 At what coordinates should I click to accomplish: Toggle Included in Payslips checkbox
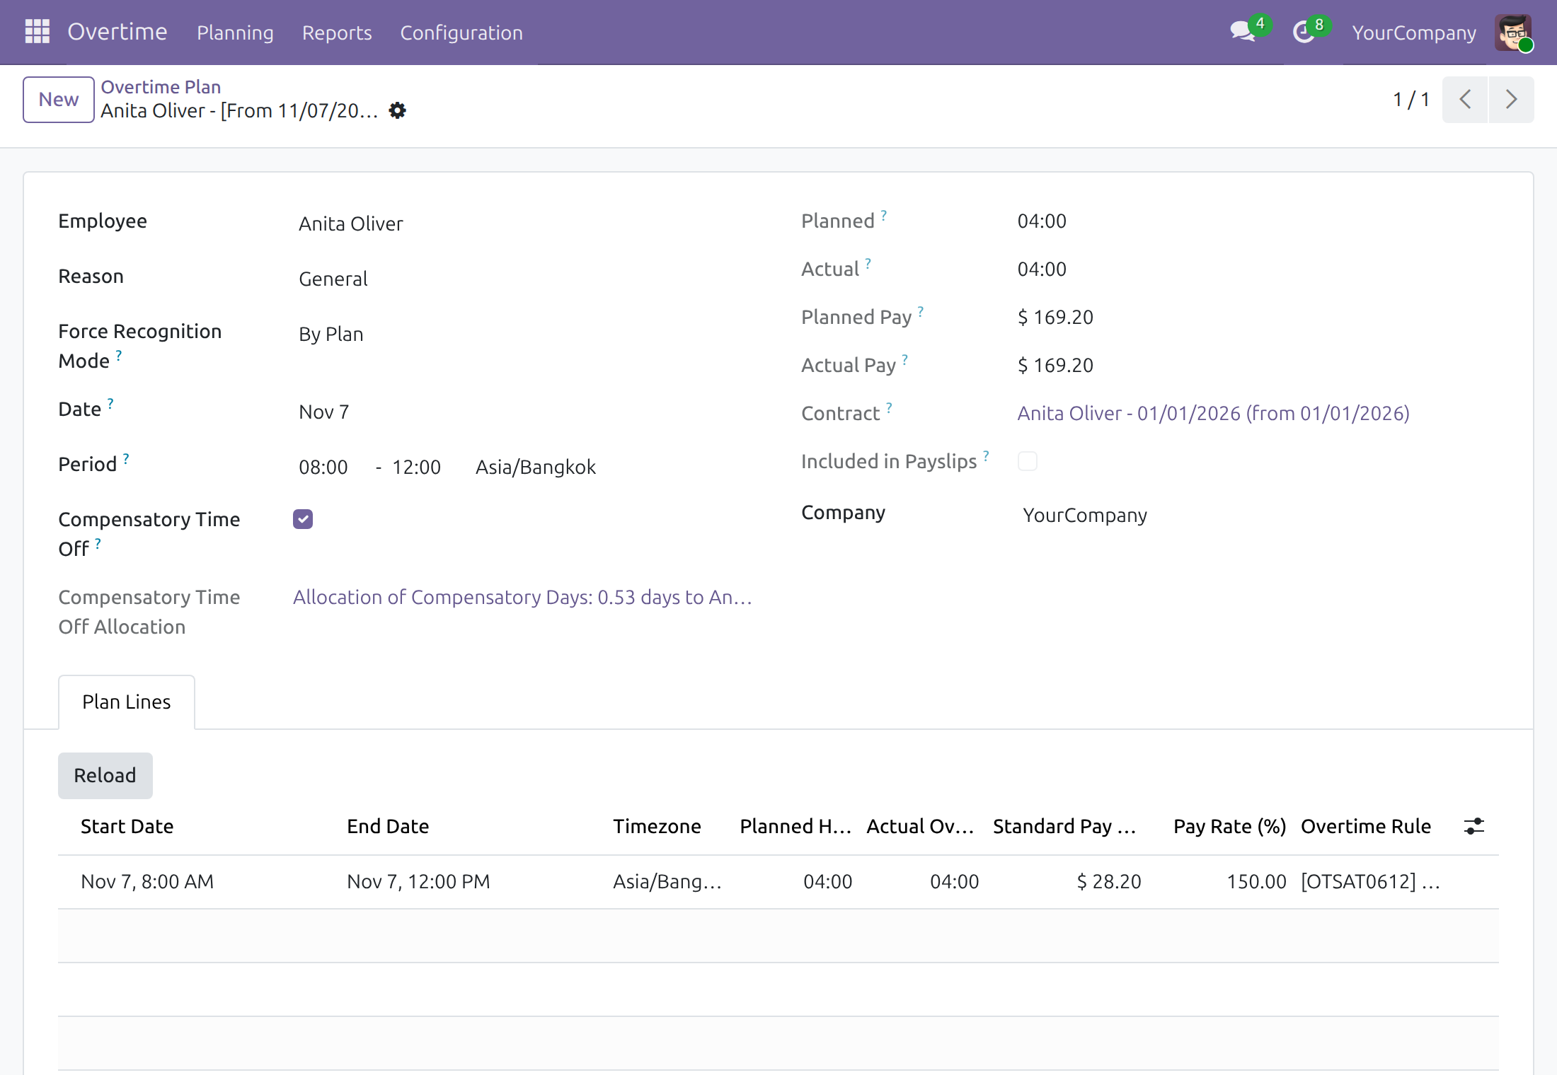(1028, 461)
